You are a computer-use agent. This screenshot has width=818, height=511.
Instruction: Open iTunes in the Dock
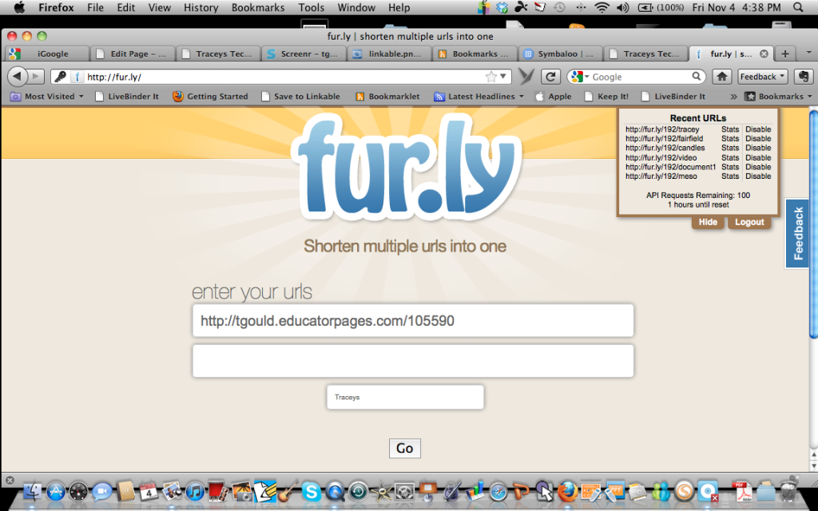(x=195, y=491)
